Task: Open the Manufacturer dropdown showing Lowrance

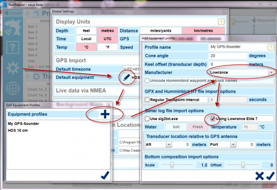Action: point(270,73)
